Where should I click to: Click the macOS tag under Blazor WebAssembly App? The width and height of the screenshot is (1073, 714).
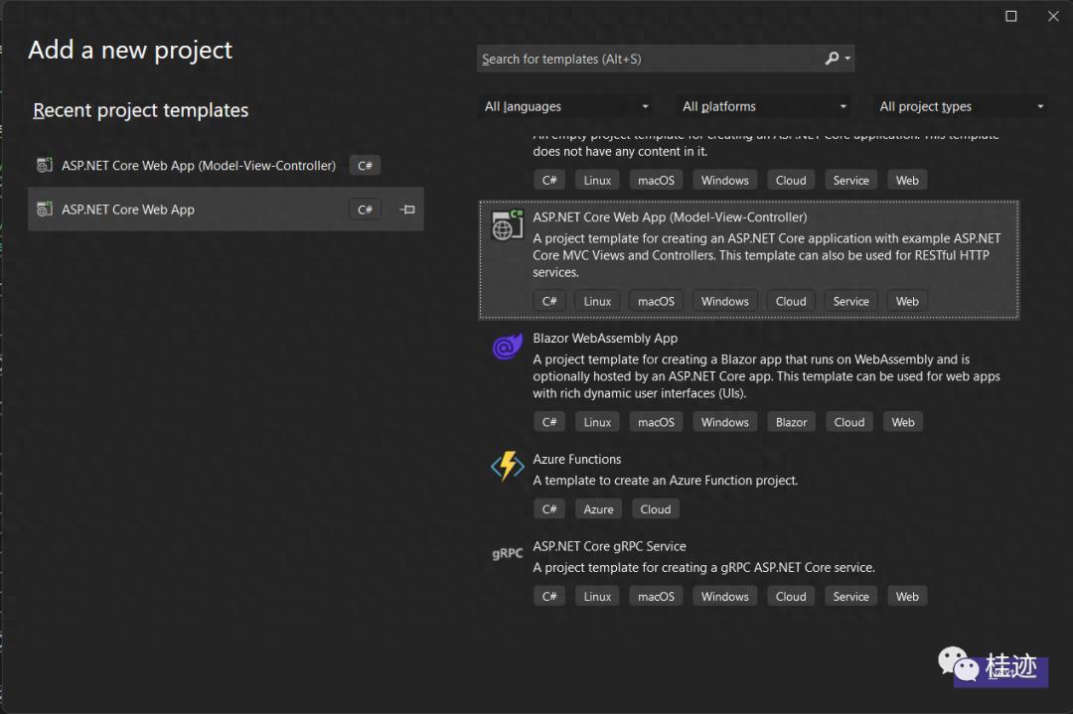pyautogui.click(x=656, y=422)
